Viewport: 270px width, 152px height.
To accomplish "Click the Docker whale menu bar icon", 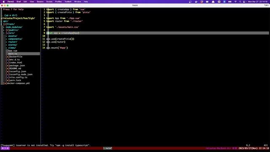I will (196, 2).
